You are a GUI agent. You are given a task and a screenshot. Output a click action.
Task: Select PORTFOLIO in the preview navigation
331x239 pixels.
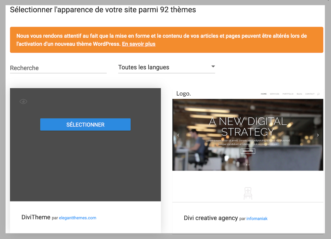[288, 94]
